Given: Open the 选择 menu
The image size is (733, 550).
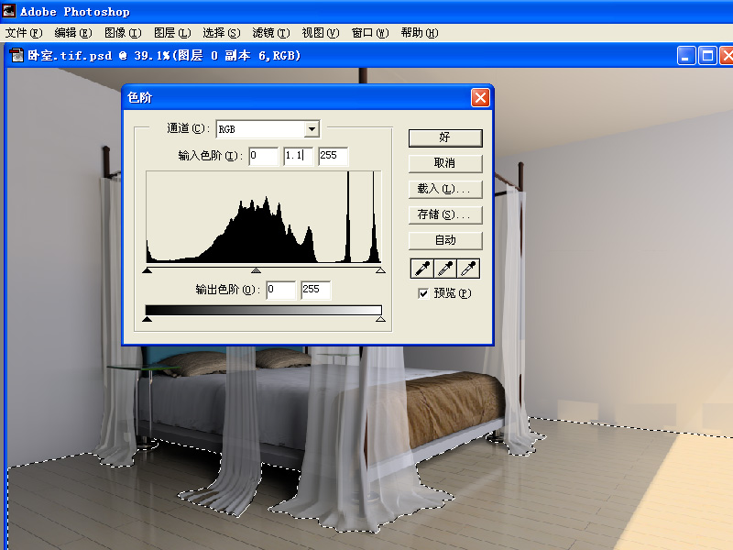Looking at the screenshot, I should [222, 33].
